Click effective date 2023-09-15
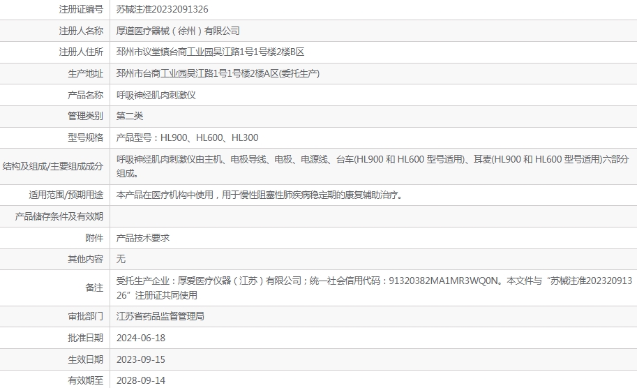 (x=141, y=359)
